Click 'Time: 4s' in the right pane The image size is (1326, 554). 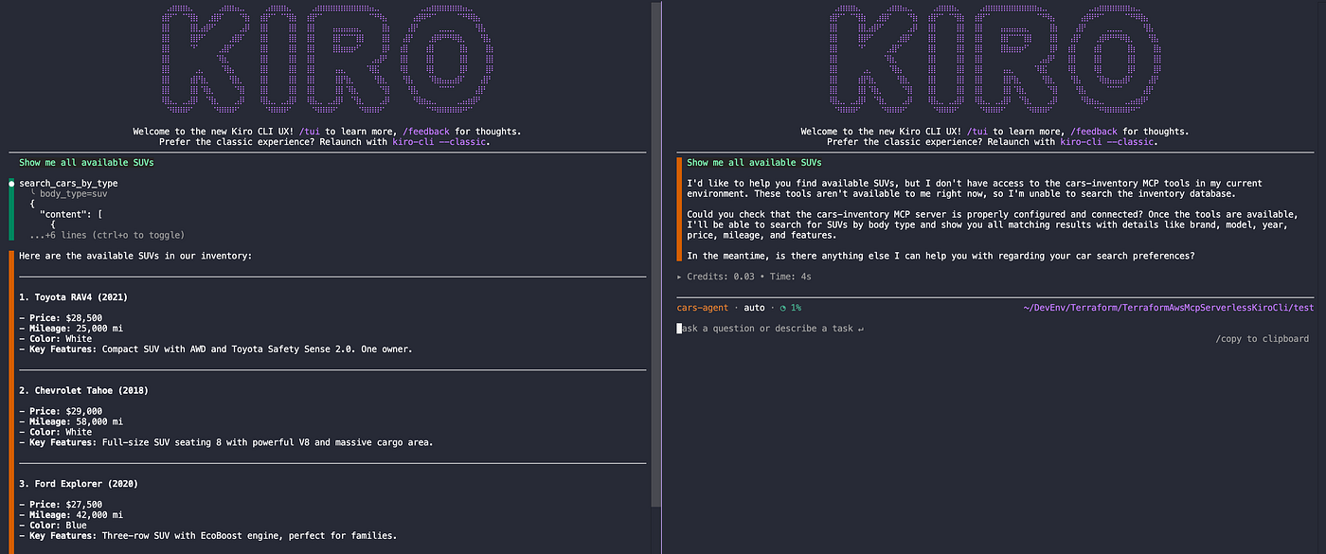(x=790, y=277)
